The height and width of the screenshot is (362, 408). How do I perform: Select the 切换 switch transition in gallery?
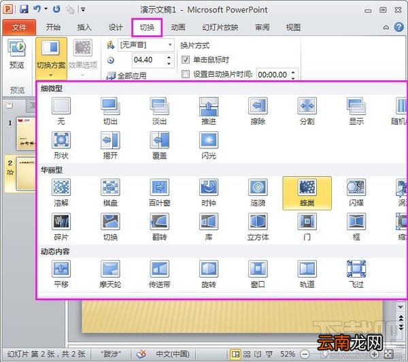tap(110, 227)
